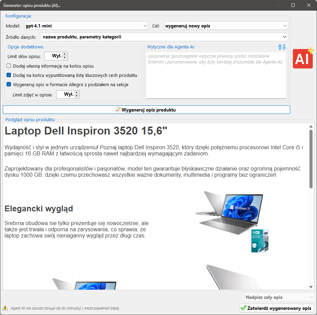Click the paragraph starting 'Srebrna obudowa'

[x=77, y=229]
